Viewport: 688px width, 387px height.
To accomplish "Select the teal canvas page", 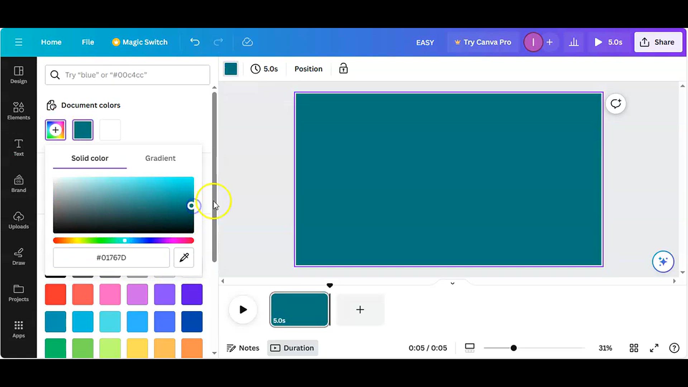I will point(449,179).
